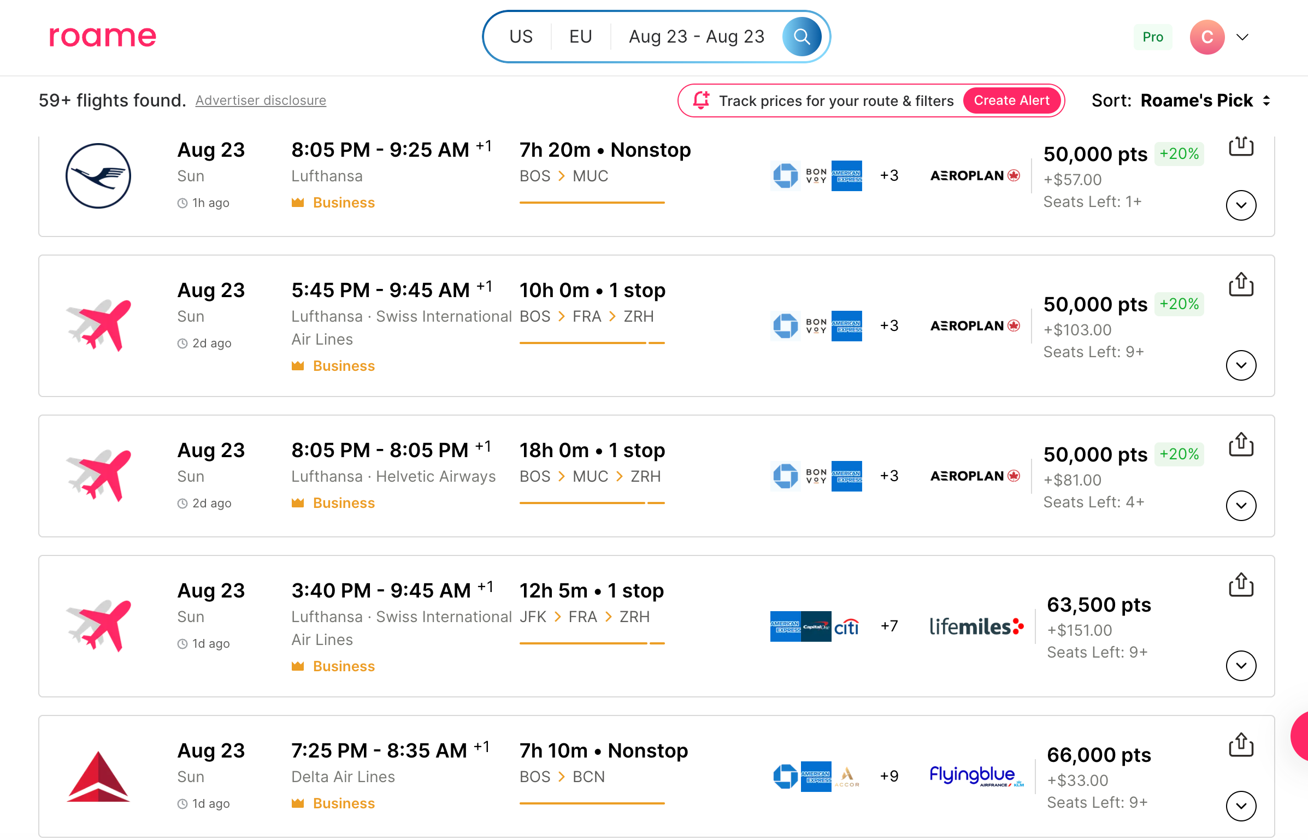Viewport: 1308px width, 840px height.
Task: Select the US origin field in search bar
Action: point(521,37)
